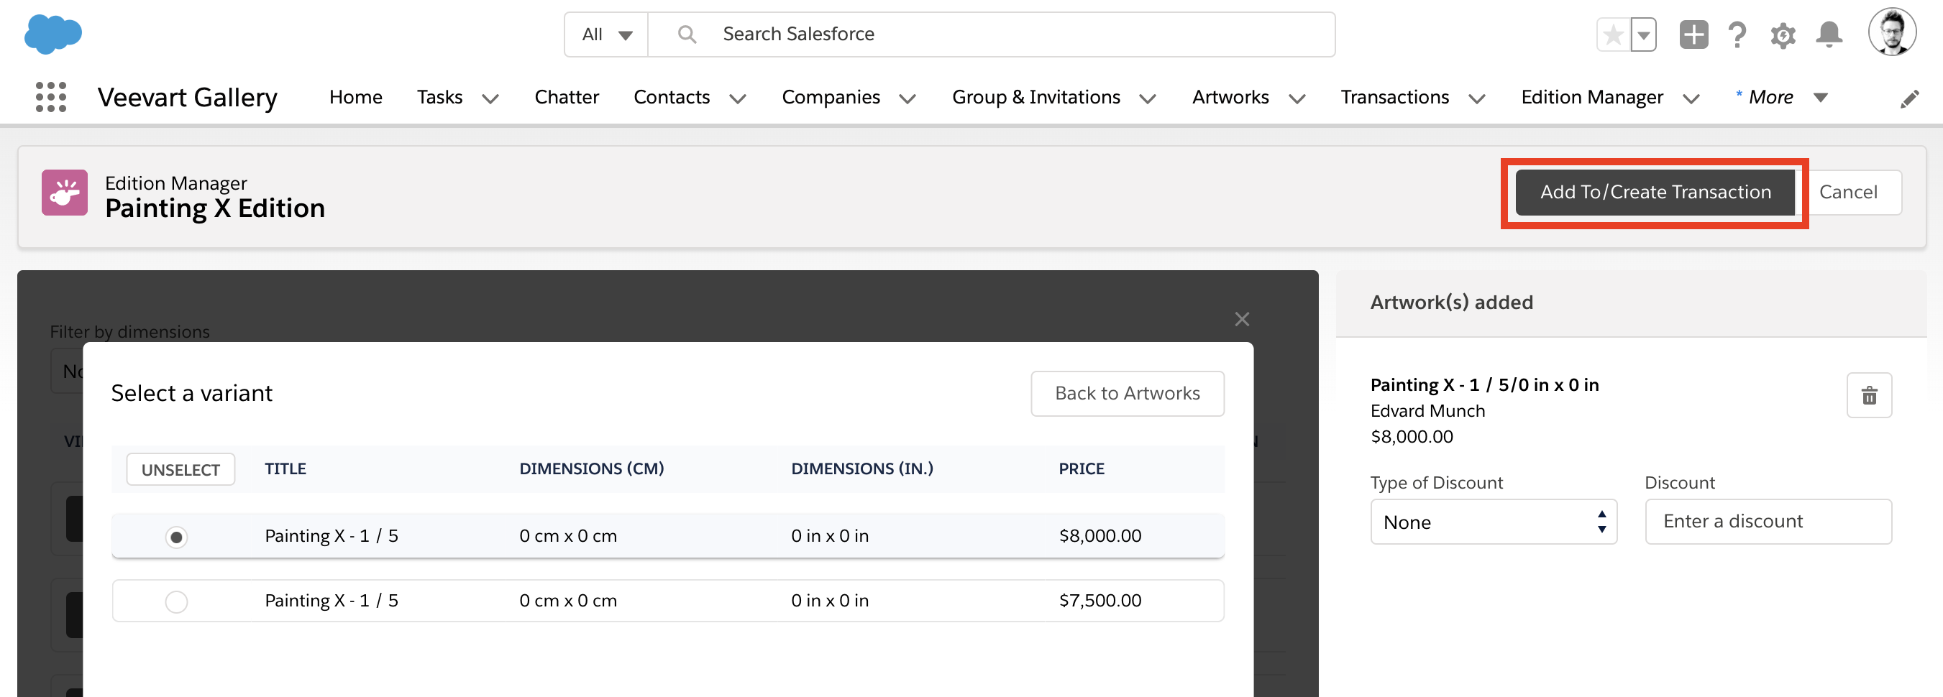Select the $8,000.00 variant radio button
The width and height of the screenshot is (1943, 697).
175,537
